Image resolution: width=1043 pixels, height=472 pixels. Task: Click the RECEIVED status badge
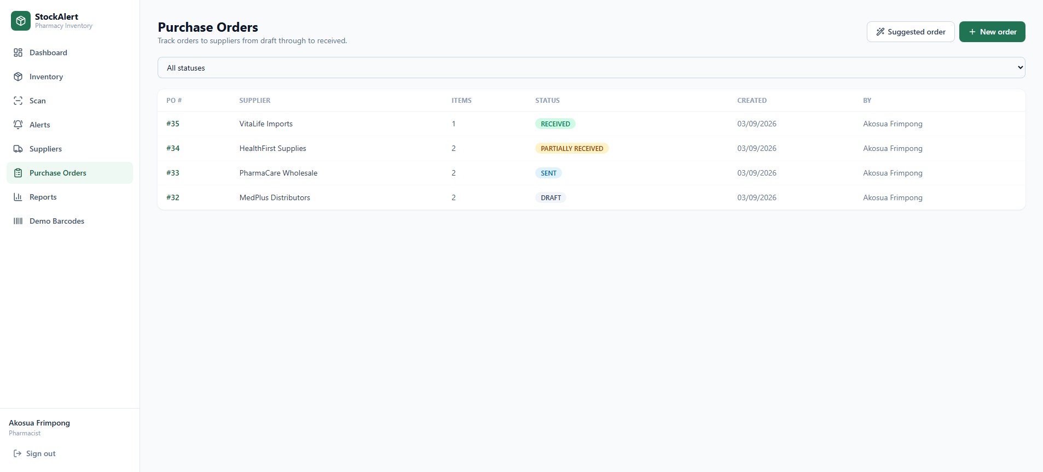click(555, 124)
